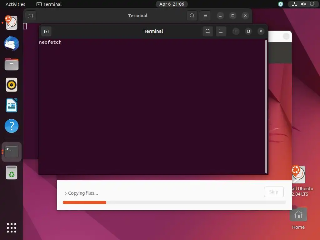
Task: Click the installer progress bar
Action: pyautogui.click(x=174, y=202)
